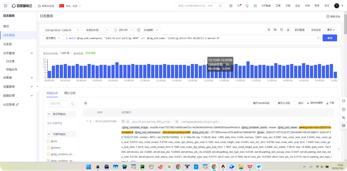Collapse log row 1 chevron
Viewport: 347px width, 171px height.
pyautogui.click(x=87, y=121)
